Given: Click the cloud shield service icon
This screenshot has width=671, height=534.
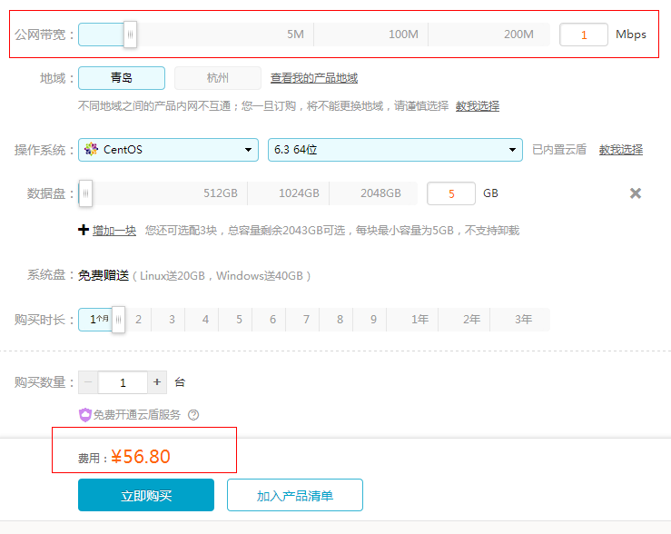Looking at the screenshot, I should point(85,415).
